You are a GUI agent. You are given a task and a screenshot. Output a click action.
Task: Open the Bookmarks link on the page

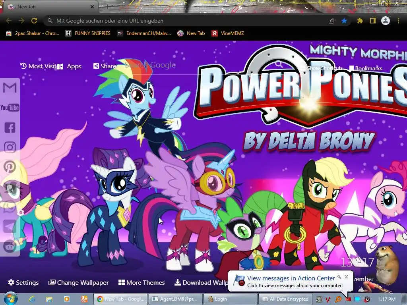[x=366, y=68]
